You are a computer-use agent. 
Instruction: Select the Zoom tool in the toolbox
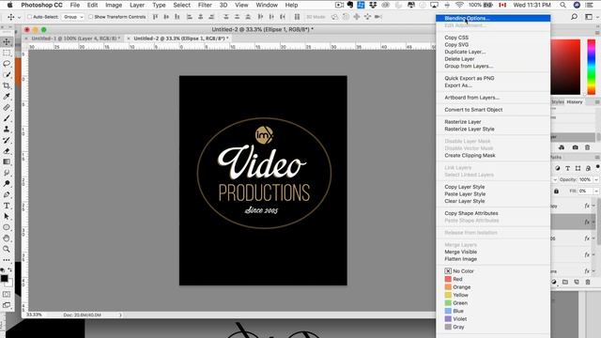pos(7,249)
